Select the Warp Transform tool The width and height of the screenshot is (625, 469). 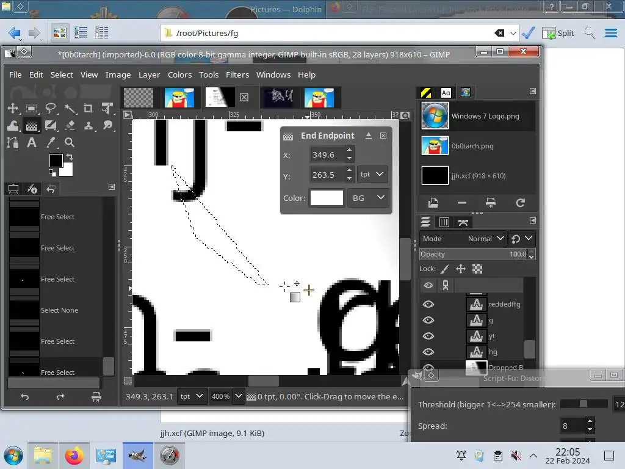click(x=13, y=126)
